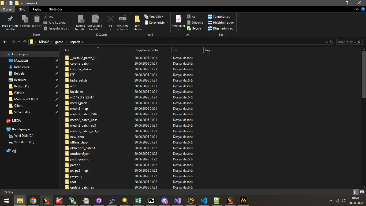The width and height of the screenshot is (366, 206).
Task: Select the locale_m folder
Action: click(x=76, y=92)
